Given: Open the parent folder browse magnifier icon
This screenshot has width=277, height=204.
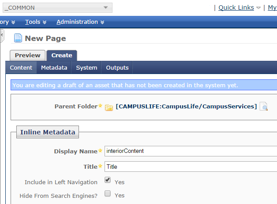Looking at the screenshot, I should pyautogui.click(x=264, y=107).
